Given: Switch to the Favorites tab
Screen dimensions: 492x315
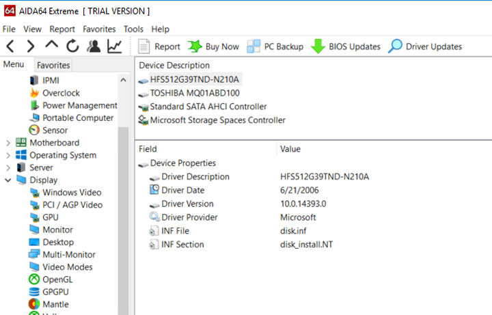Looking at the screenshot, I should tap(53, 66).
